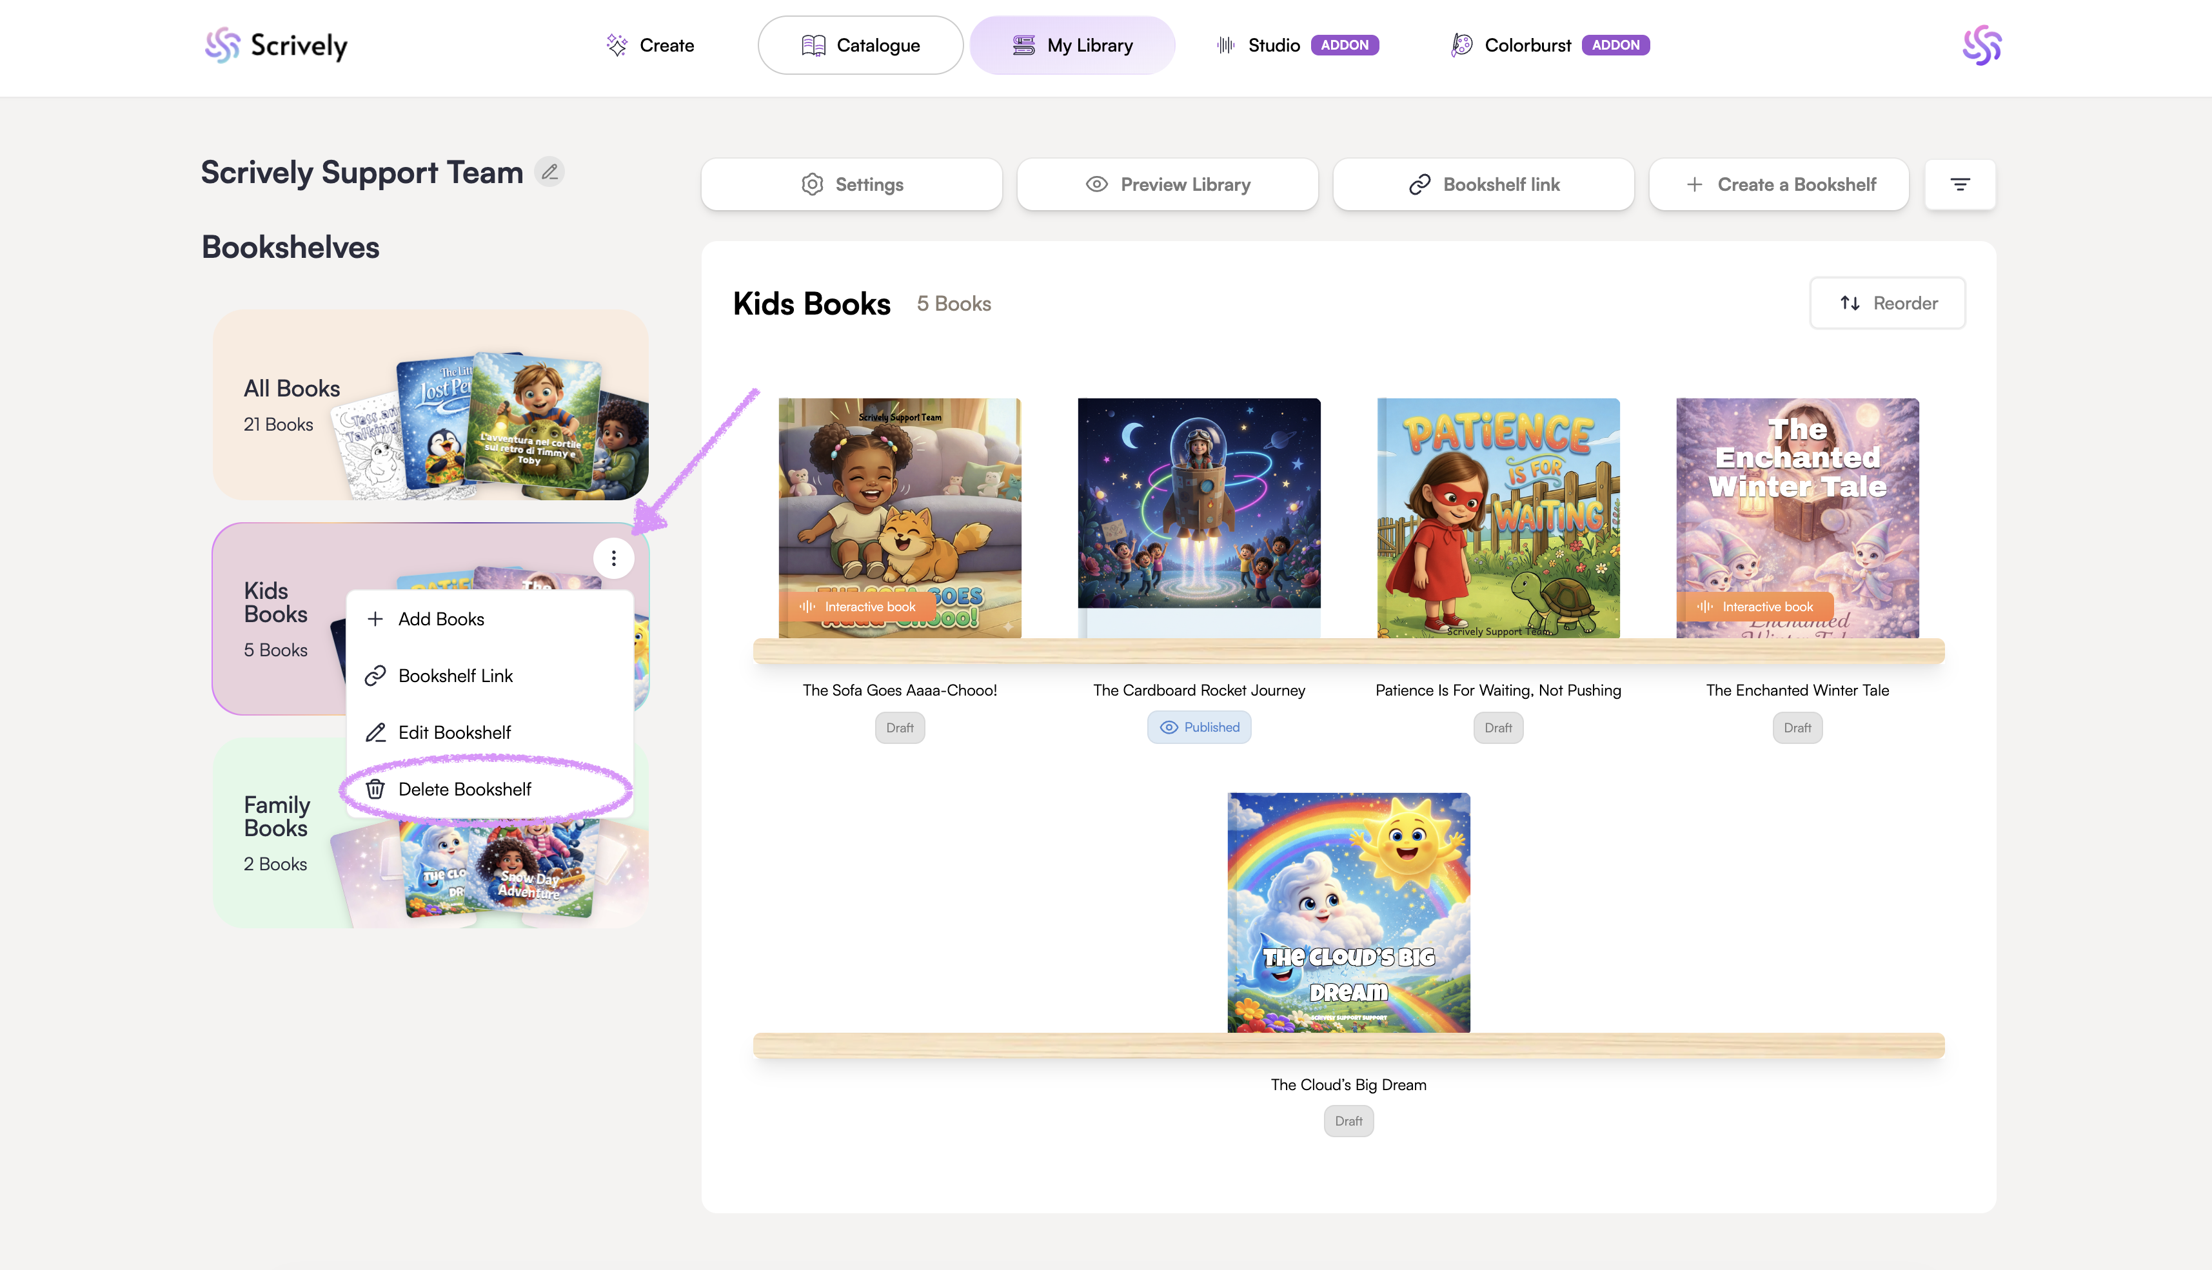Screen dimensions: 2212x1270
Task: Click the pencil icon beside Scrively Support Team
Action: 549,172
